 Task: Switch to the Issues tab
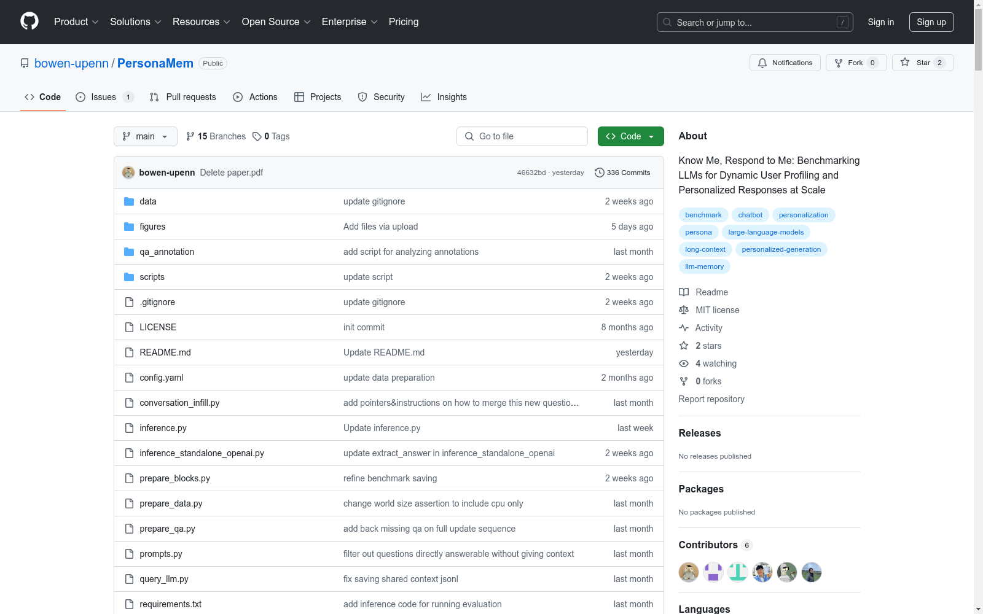click(x=104, y=97)
